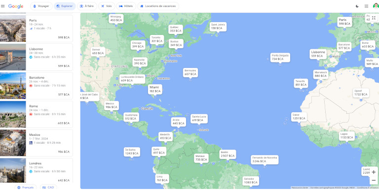
Task: Open the Mexico destination card
Action: point(36,143)
